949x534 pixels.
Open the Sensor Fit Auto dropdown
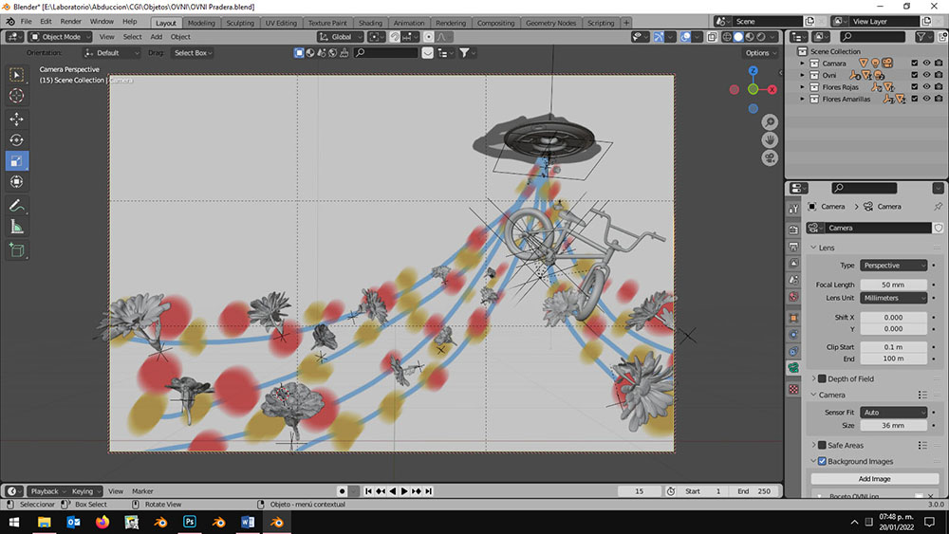894,413
